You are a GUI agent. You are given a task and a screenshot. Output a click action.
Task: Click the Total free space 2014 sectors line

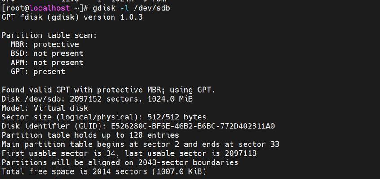pyautogui.click(x=104, y=172)
